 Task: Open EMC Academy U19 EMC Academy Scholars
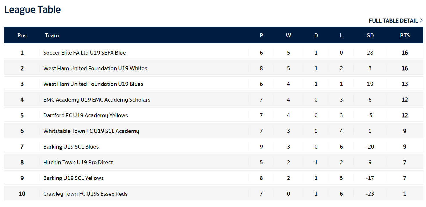pos(97,100)
